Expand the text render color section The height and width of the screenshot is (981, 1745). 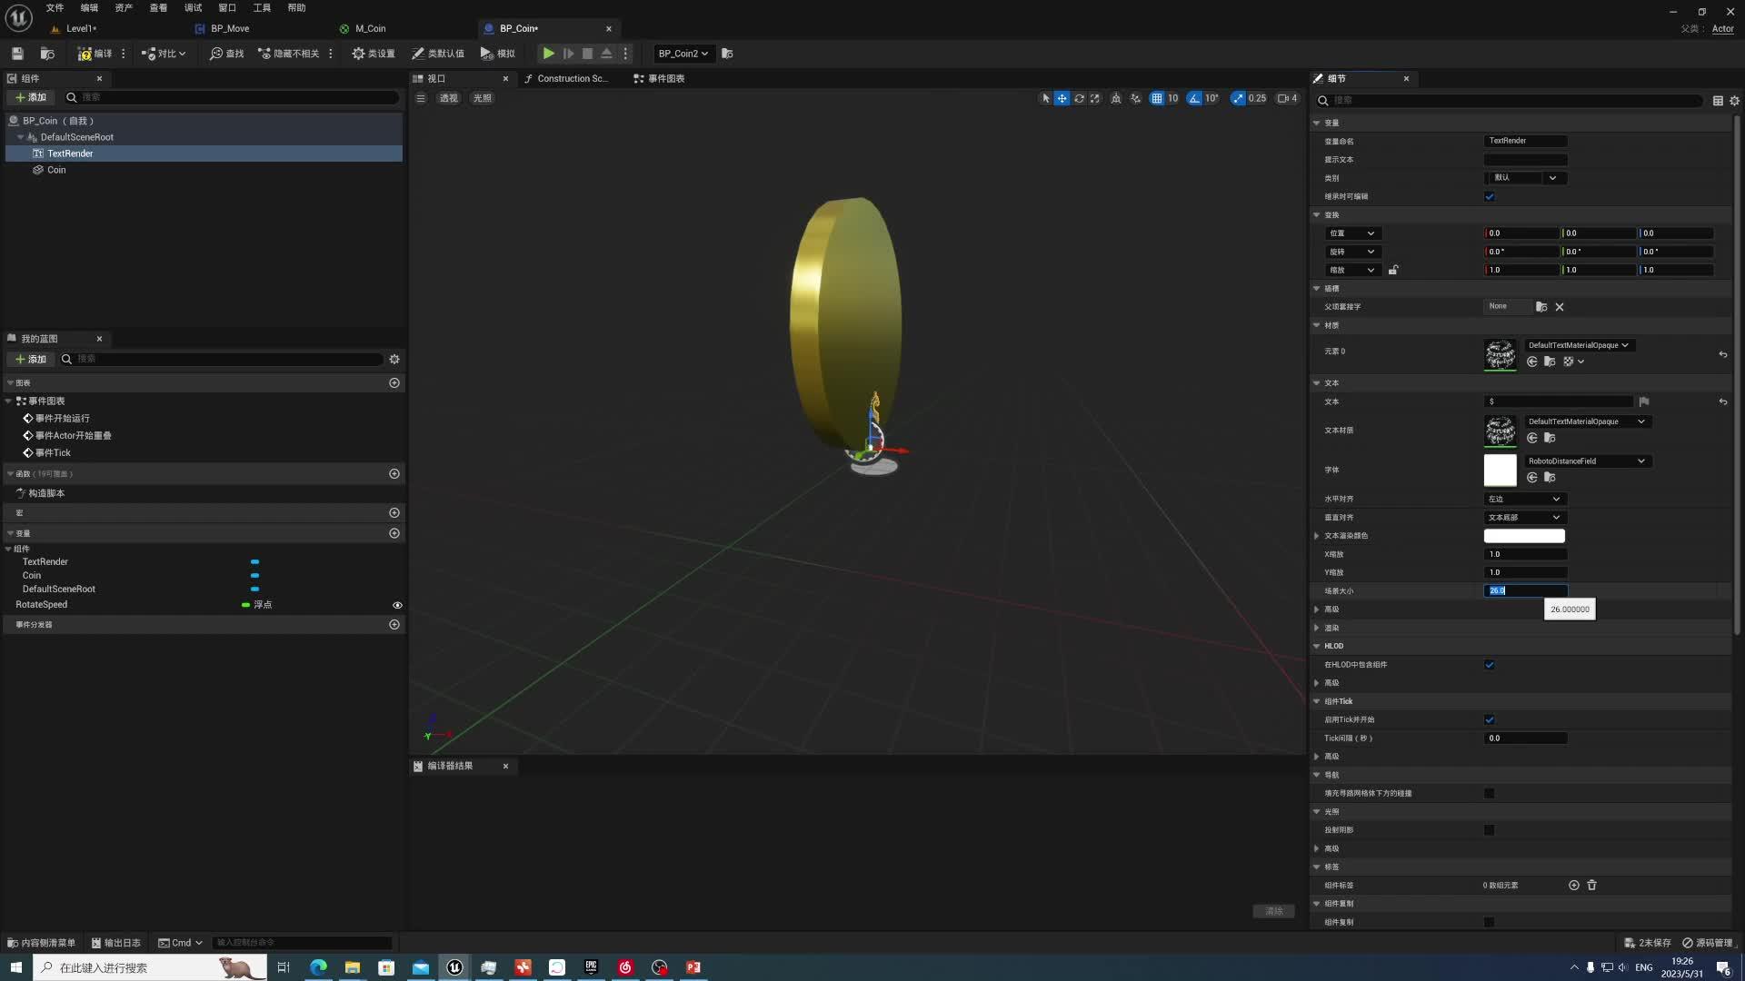(1317, 536)
